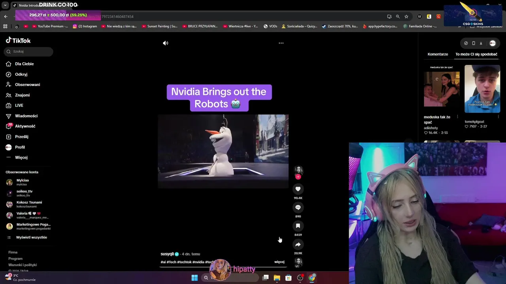Like the video with heart icon
Screen dimensions: 506x284
pyautogui.click(x=298, y=189)
